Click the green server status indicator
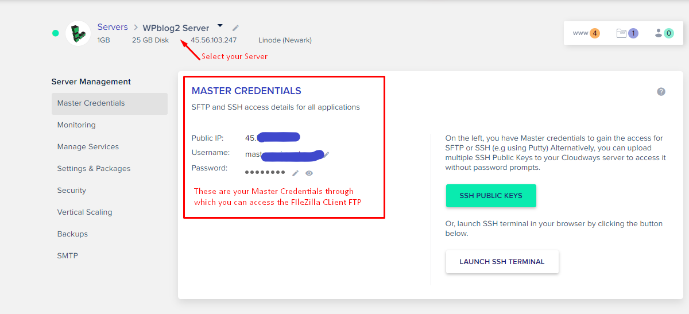689x314 pixels. (56, 33)
